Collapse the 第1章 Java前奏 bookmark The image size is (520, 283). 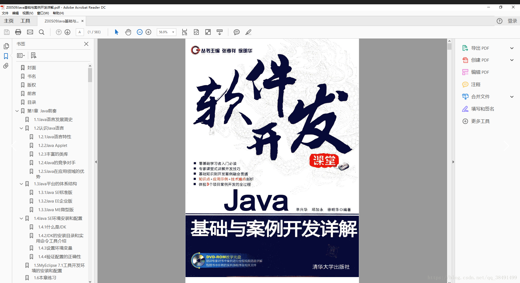click(17, 111)
